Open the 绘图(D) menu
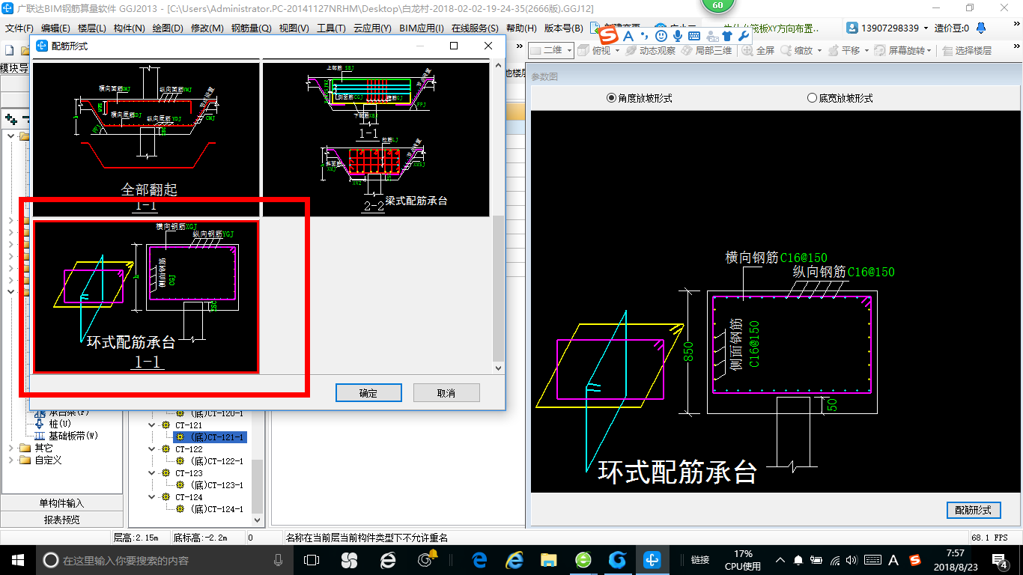This screenshot has width=1023, height=575. [x=168, y=28]
